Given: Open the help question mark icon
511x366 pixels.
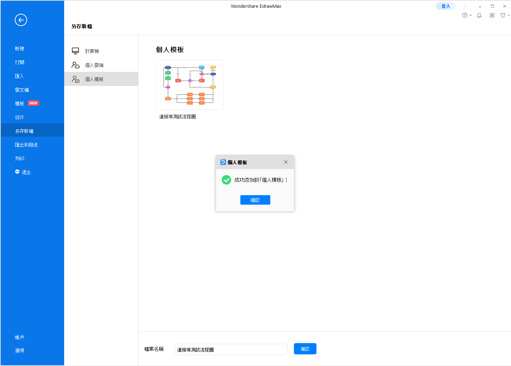Looking at the screenshot, I should tap(465, 15).
